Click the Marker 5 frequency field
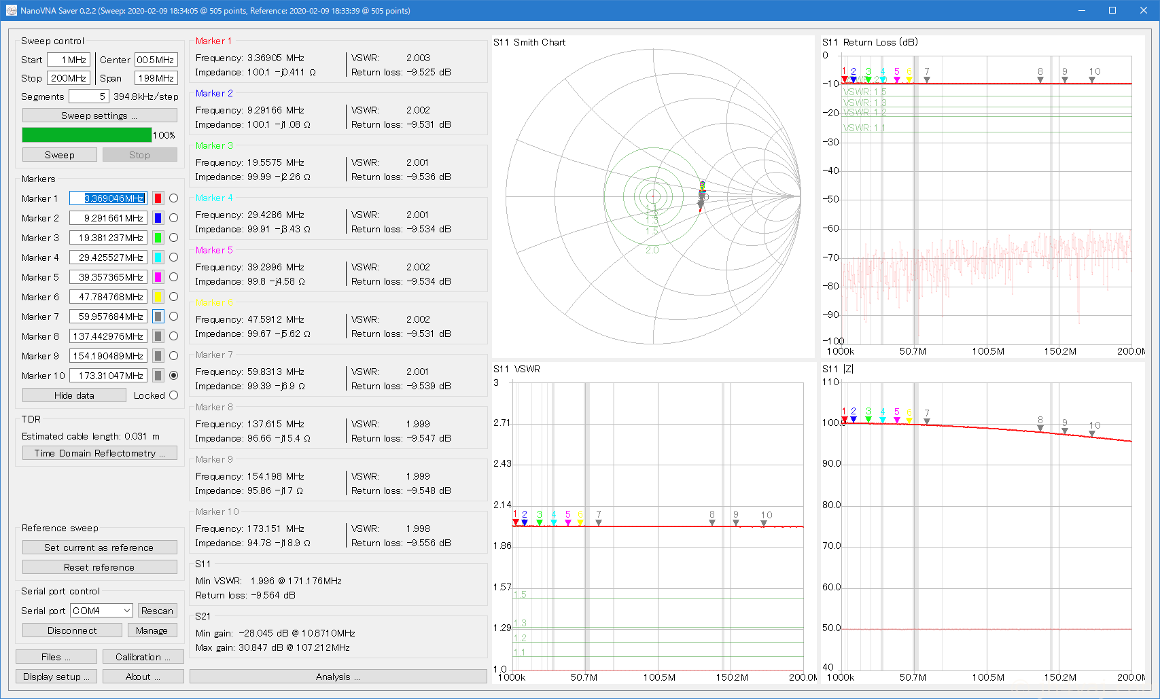Image resolution: width=1160 pixels, height=699 pixels. [108, 277]
